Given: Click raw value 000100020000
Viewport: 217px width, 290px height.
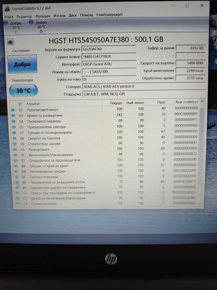Looking at the screenshot, I should 185,170.
